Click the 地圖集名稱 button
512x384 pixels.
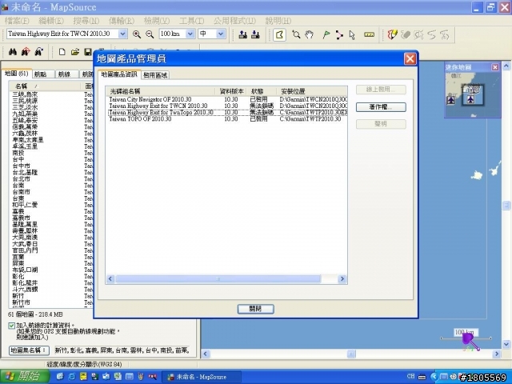(29, 350)
